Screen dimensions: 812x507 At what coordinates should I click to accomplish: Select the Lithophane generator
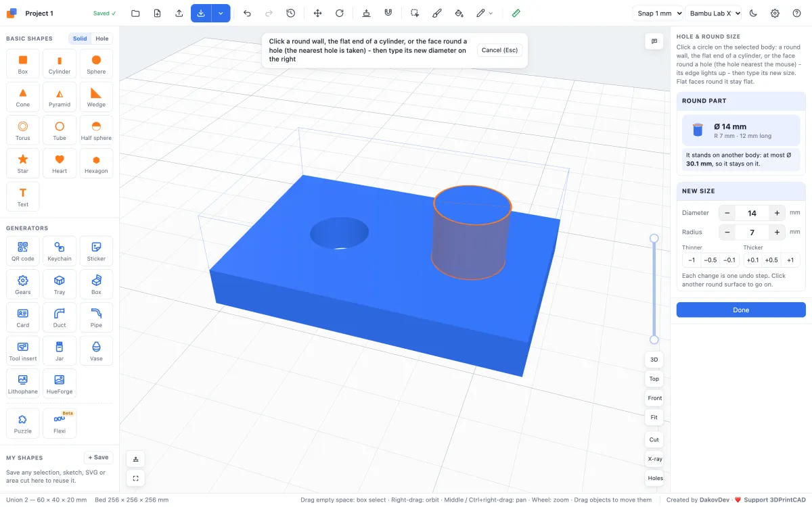click(23, 384)
